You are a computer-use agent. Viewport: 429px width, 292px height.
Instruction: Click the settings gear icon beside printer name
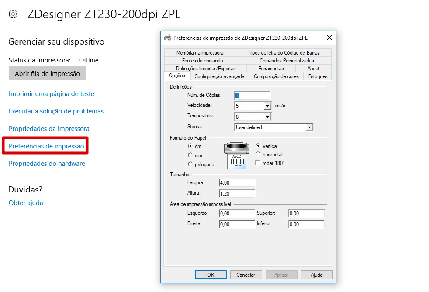tap(13, 14)
